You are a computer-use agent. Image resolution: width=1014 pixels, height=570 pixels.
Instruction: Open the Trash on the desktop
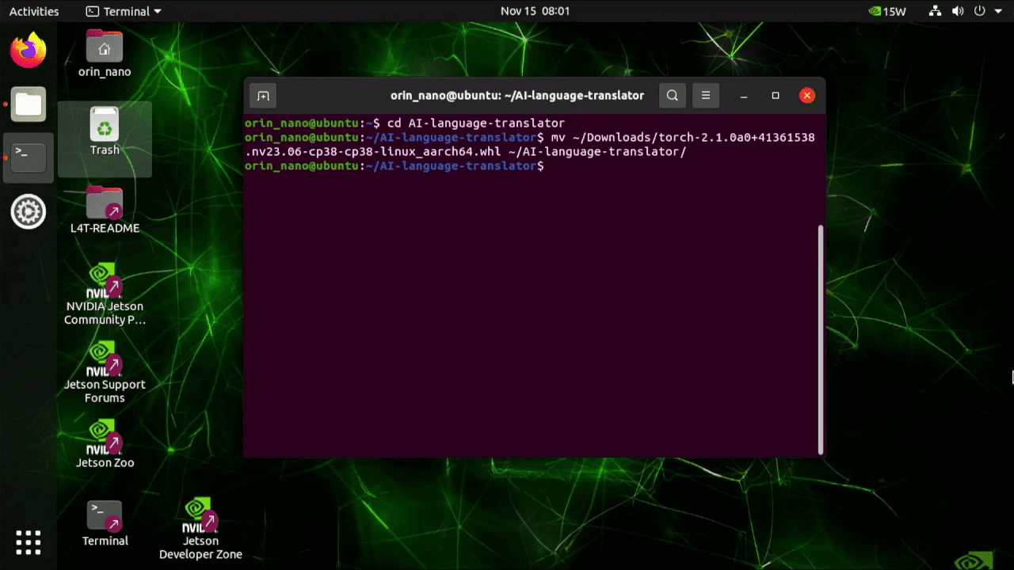[x=104, y=124]
